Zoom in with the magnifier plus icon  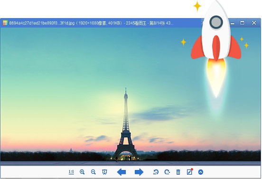pos(82,172)
